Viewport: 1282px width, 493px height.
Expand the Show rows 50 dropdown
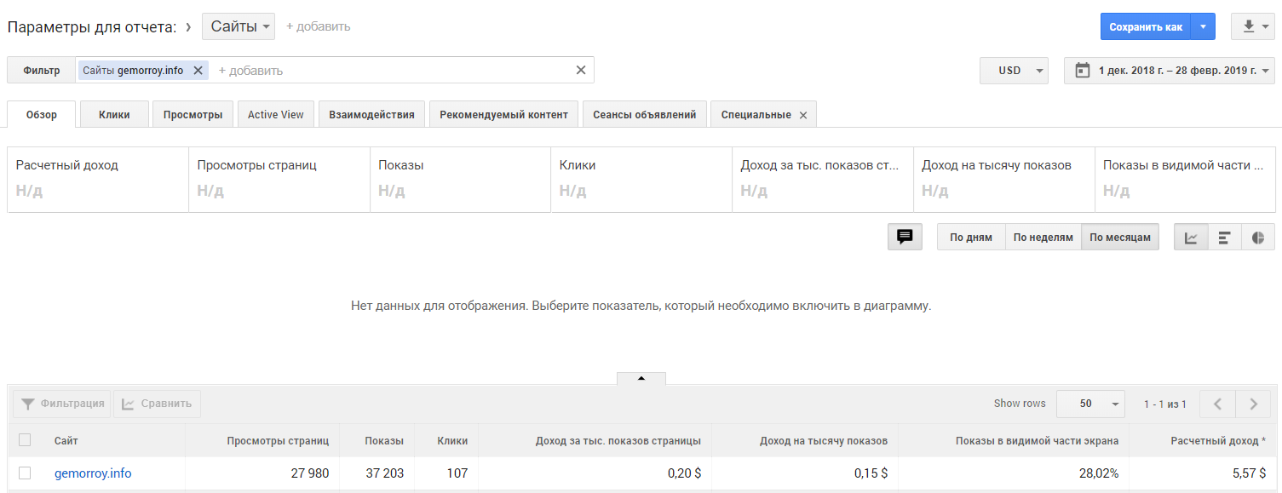click(x=1090, y=404)
